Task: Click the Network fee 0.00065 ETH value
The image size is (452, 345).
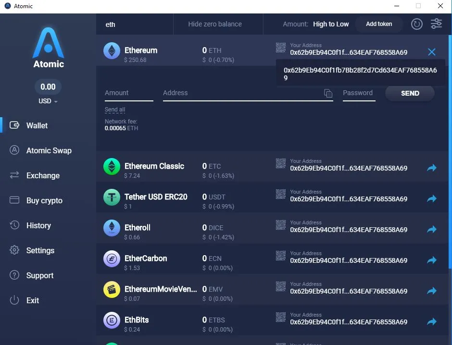Action: [121, 128]
